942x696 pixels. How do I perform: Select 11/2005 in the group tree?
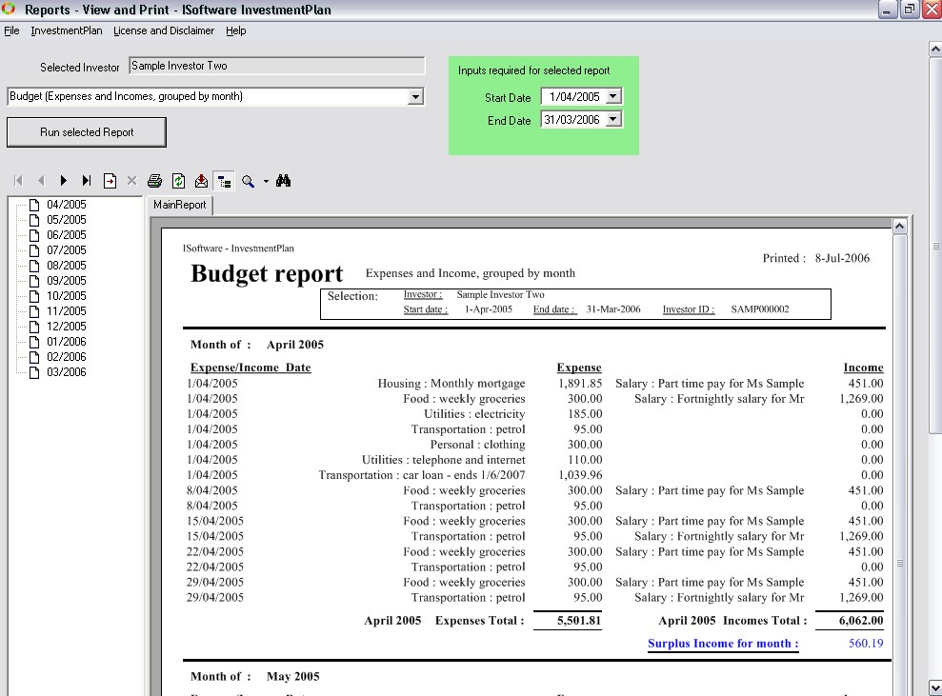click(x=66, y=311)
